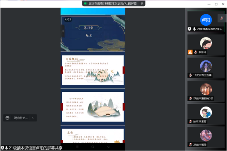Click the 4/25 slide page indicator
The height and width of the screenshot is (151, 227).
pos(68,19)
